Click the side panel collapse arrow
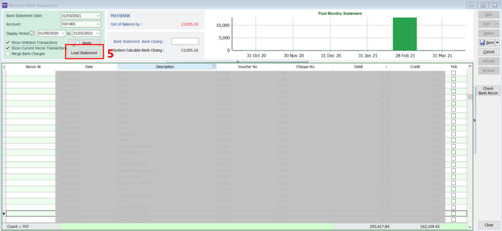Screen dimensions: 502x231 (474, 119)
